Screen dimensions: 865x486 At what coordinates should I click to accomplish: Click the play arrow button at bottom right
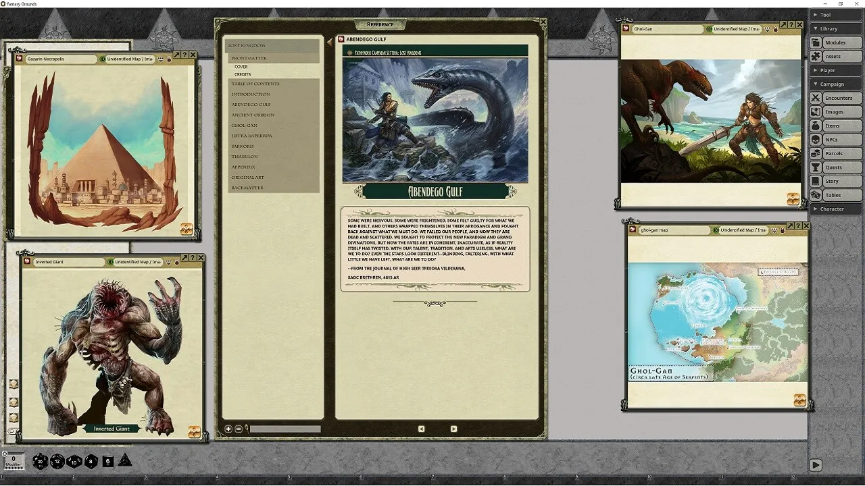pyautogui.click(x=816, y=464)
